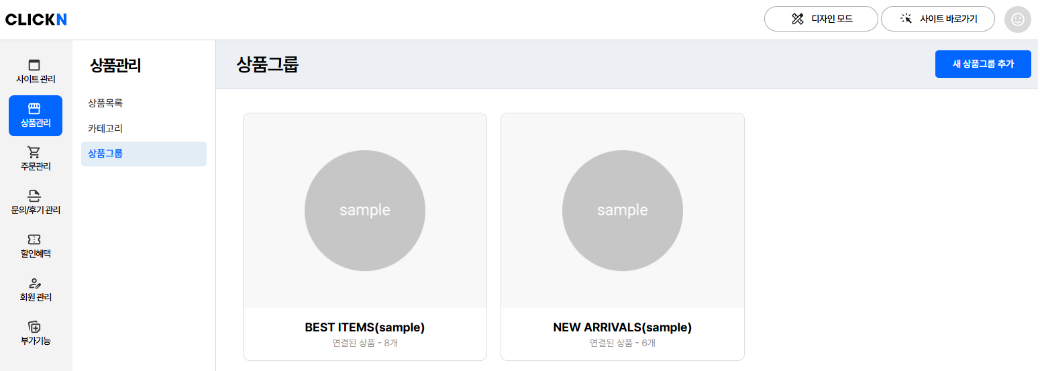This screenshot has width=1040, height=371.
Task: Click the 디자인 모드 button
Action: (821, 19)
